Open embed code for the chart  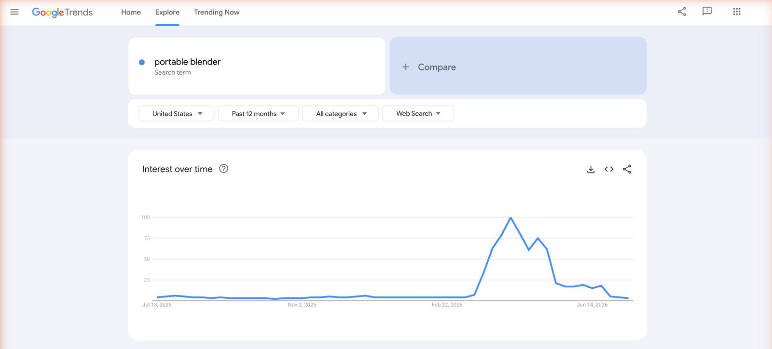point(609,169)
